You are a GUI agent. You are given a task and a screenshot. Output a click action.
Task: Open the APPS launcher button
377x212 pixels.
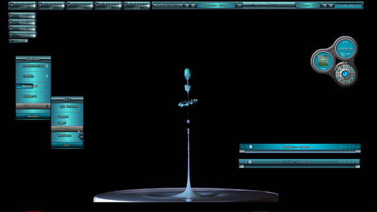[108, 6]
